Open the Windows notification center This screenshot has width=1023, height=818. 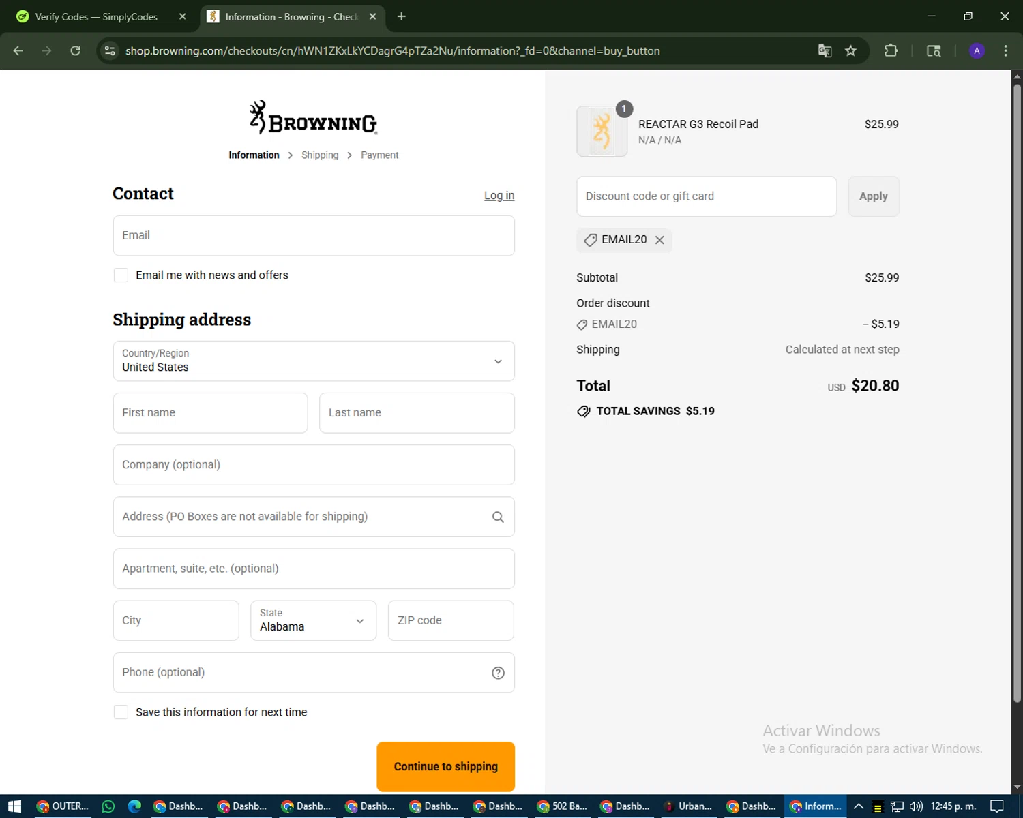[x=997, y=806]
